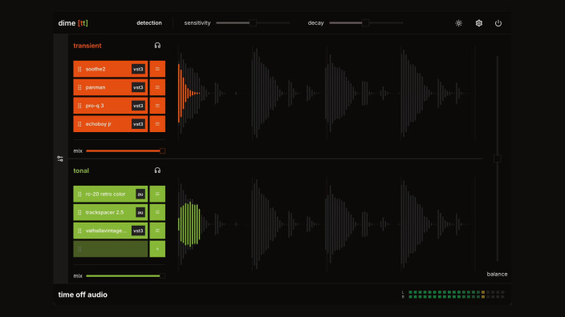Screen dimensions: 565x317
Task: Open menu for rc-20 retro color slot
Action: pyautogui.click(x=157, y=194)
